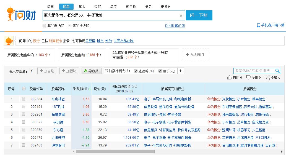
Task: Click condition 2季报业绩预告类型 box
Action: (x=144, y=55)
